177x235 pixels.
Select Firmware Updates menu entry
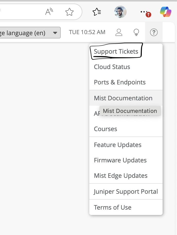point(120,160)
